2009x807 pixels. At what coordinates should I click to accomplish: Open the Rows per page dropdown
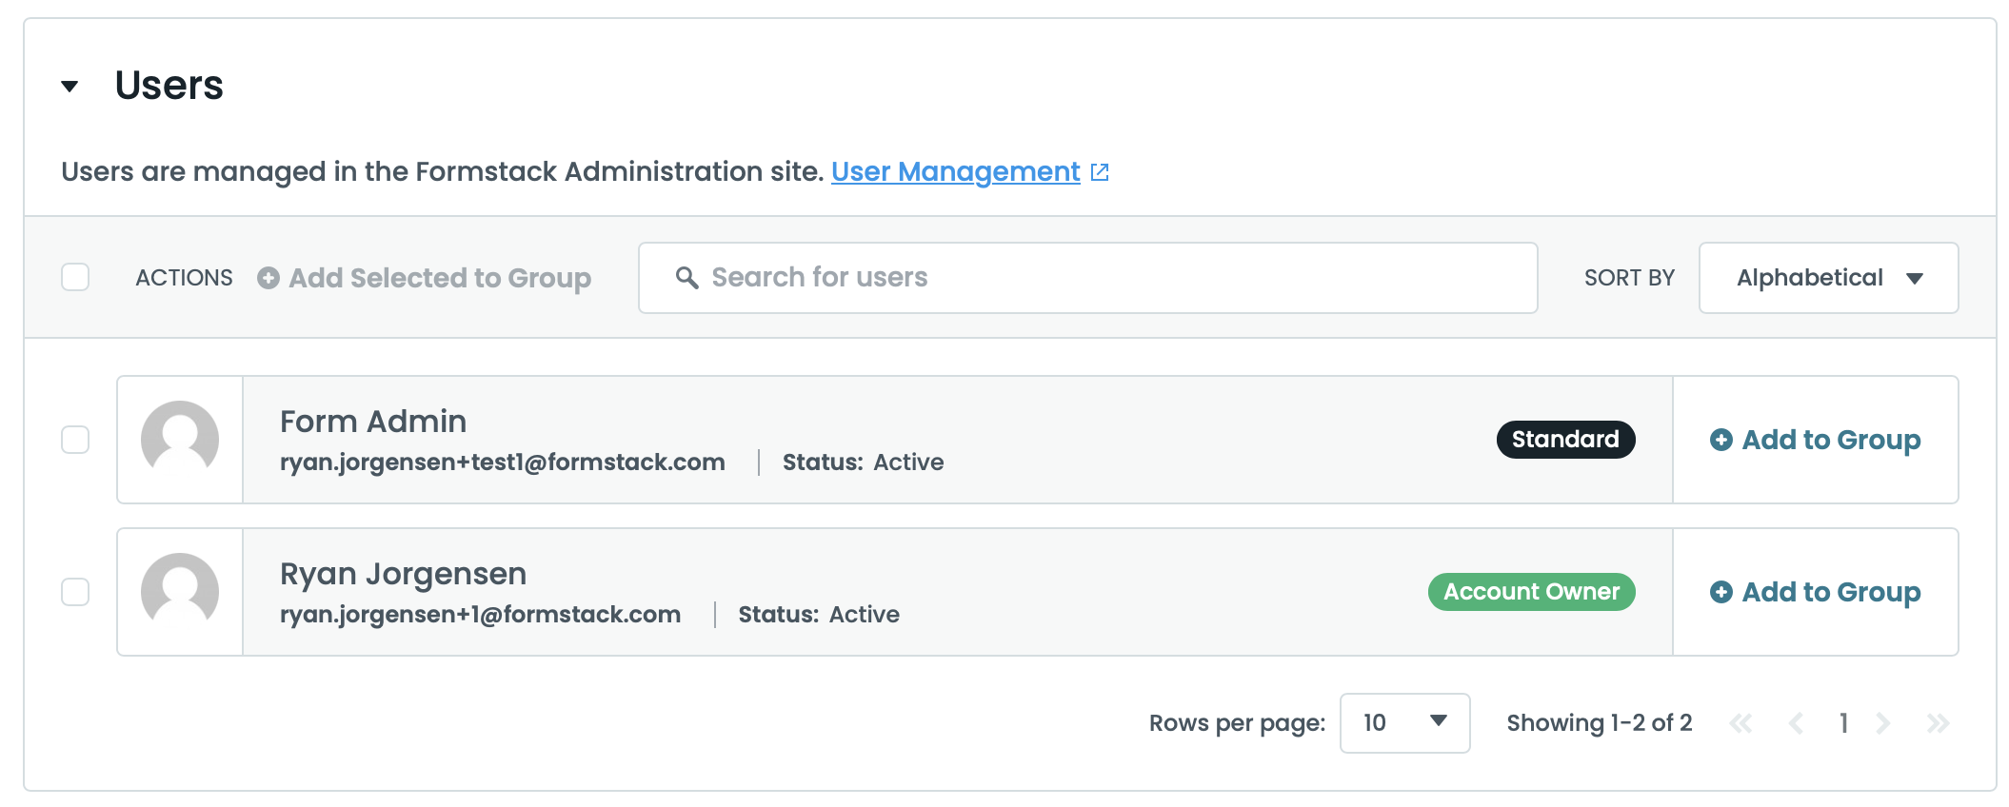point(1404,723)
